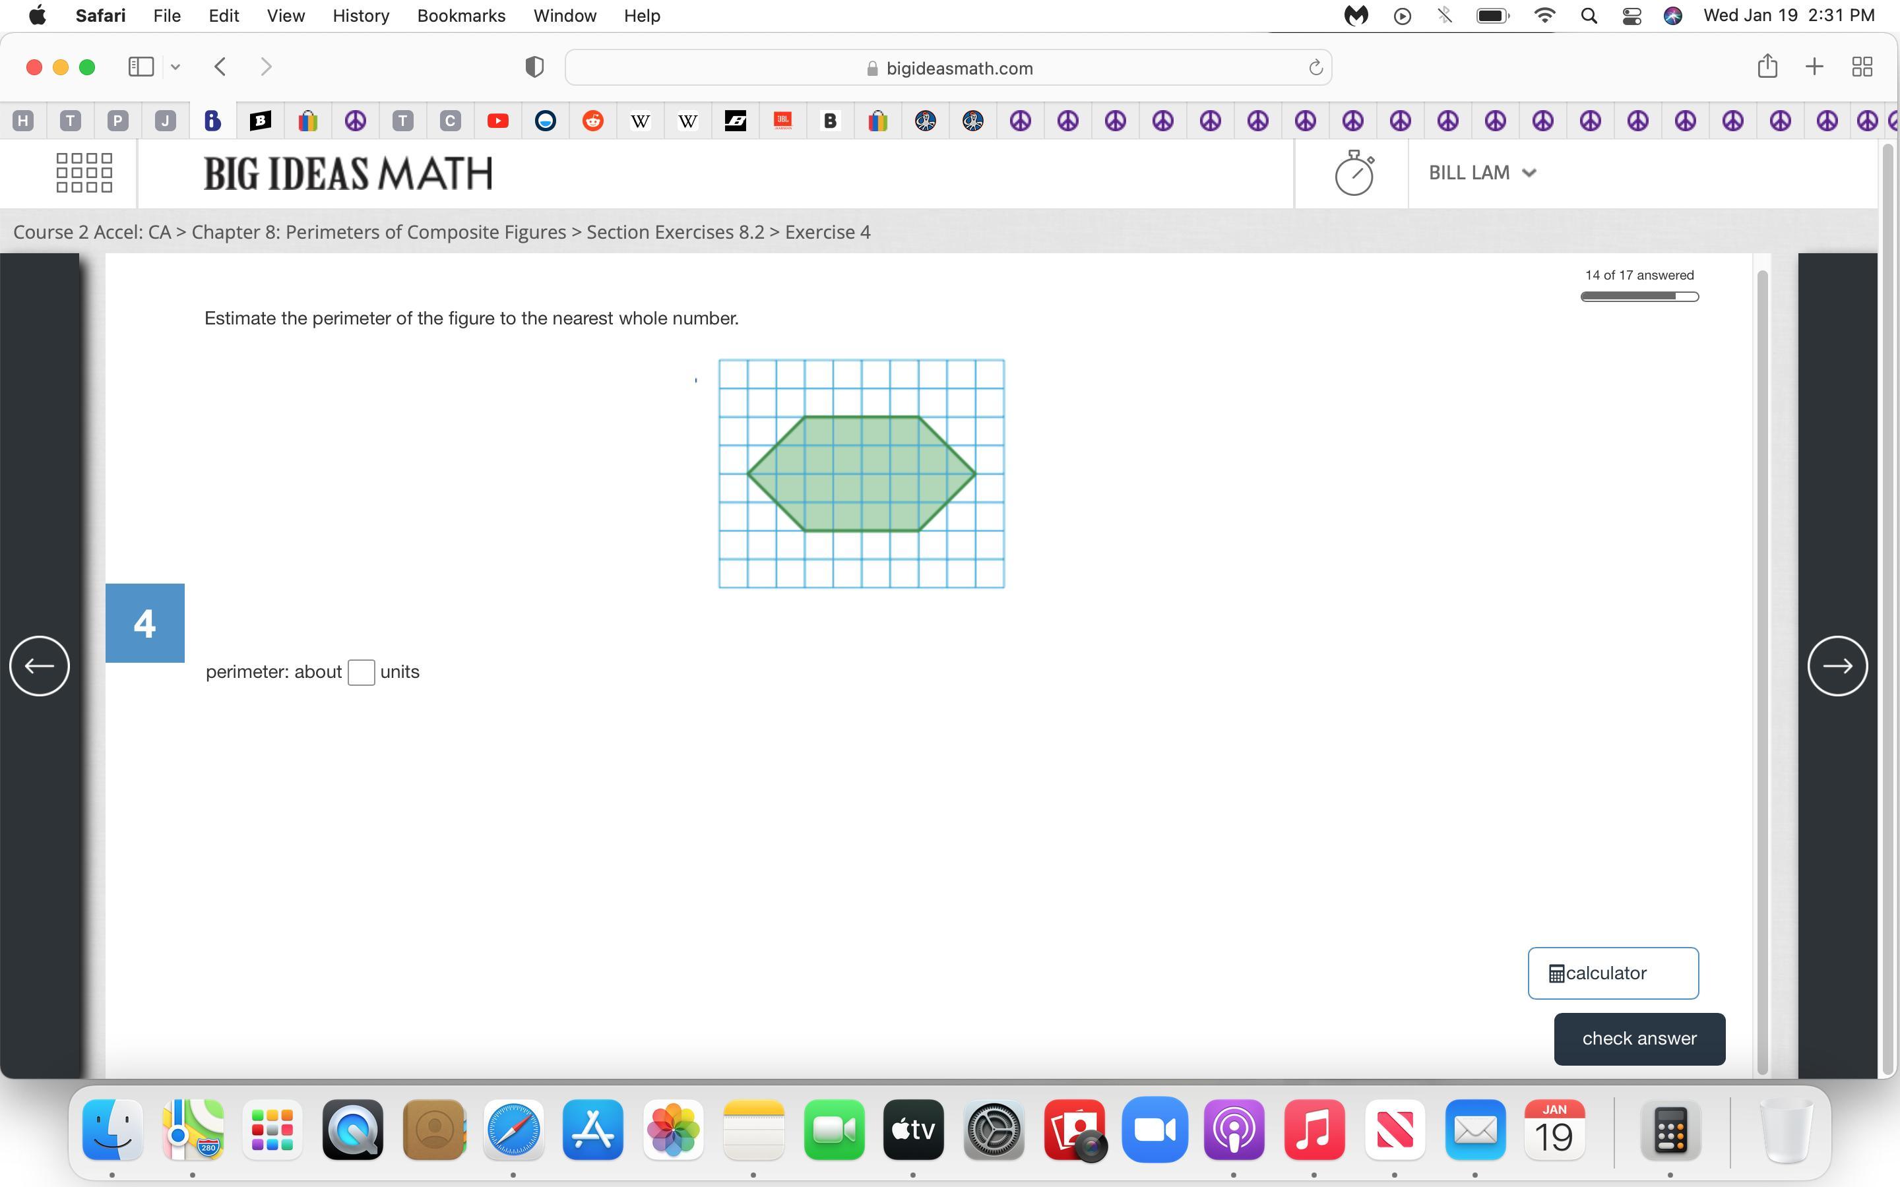Go to next exercise arrow
Image resolution: width=1900 pixels, height=1187 pixels.
click(x=1837, y=666)
